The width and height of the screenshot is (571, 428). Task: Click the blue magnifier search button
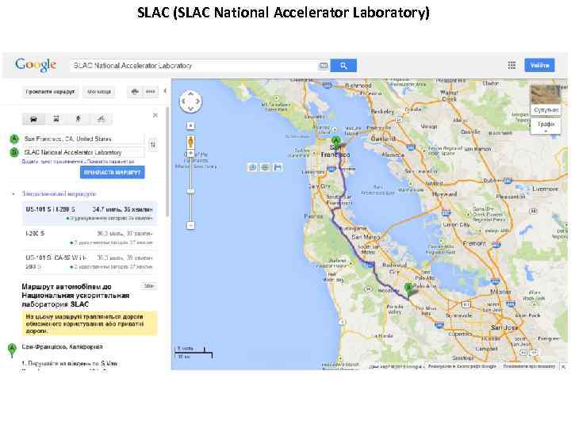(x=343, y=66)
